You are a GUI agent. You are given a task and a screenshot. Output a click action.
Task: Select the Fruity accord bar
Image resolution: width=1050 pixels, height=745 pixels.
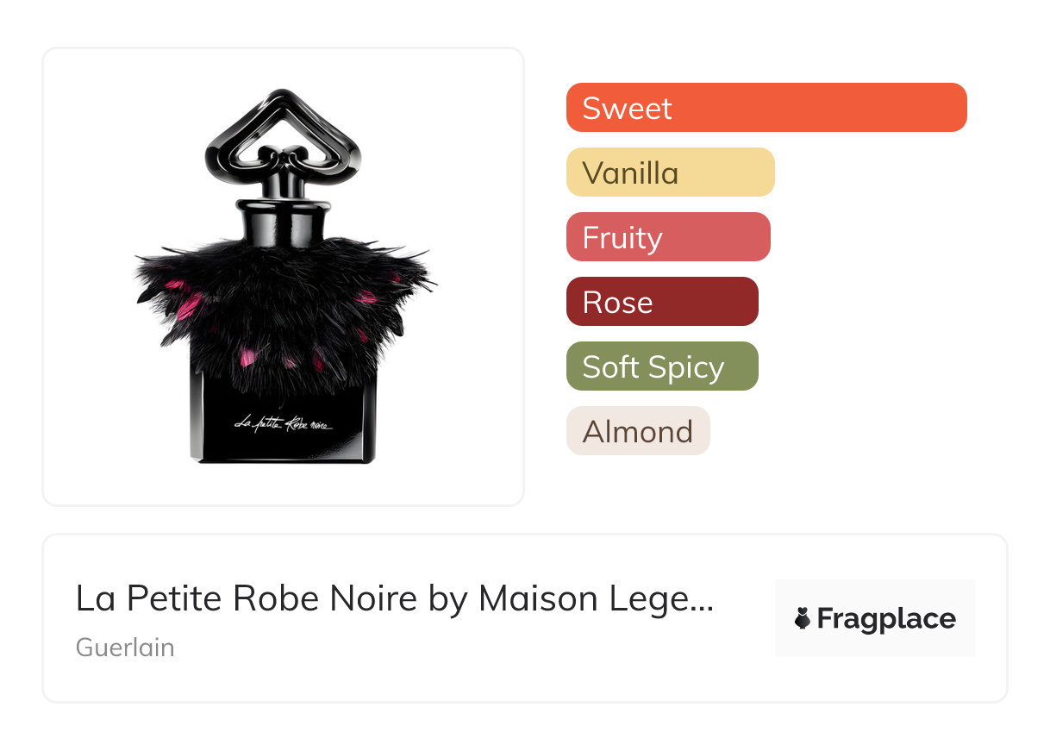(668, 237)
